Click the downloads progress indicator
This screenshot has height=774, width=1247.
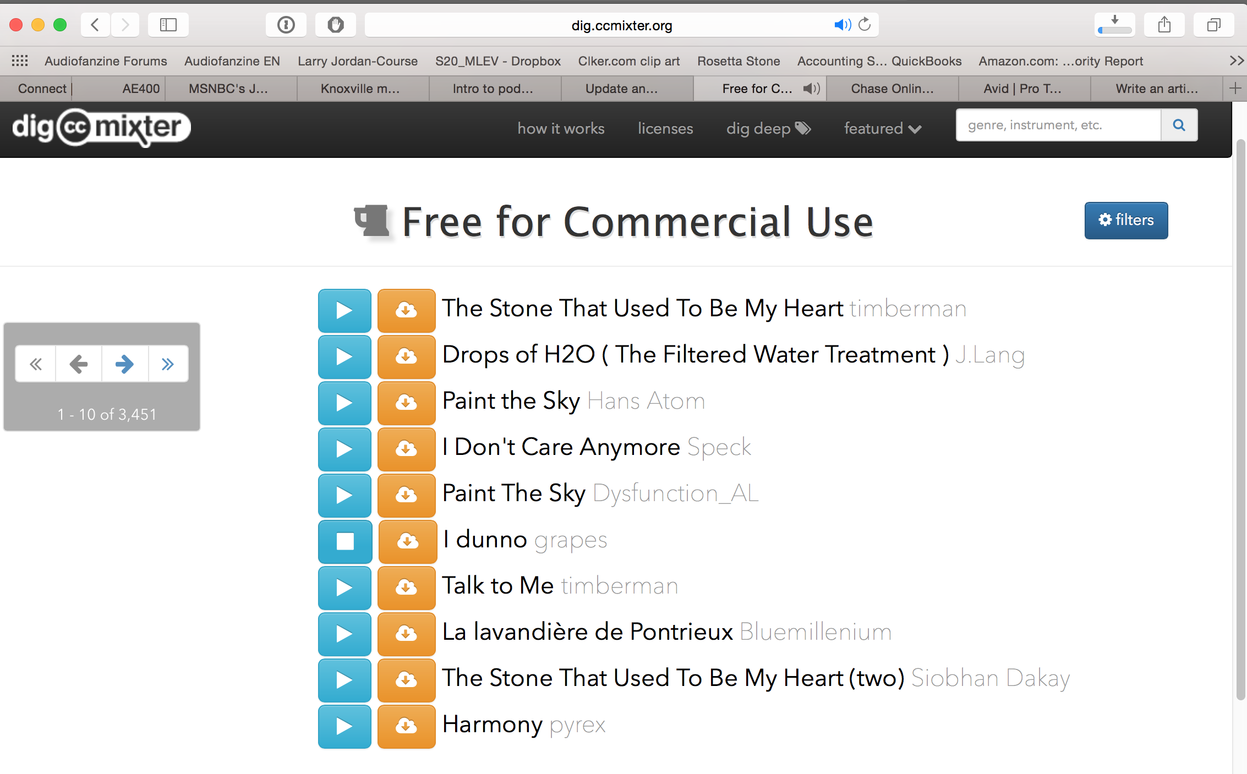click(x=1114, y=25)
